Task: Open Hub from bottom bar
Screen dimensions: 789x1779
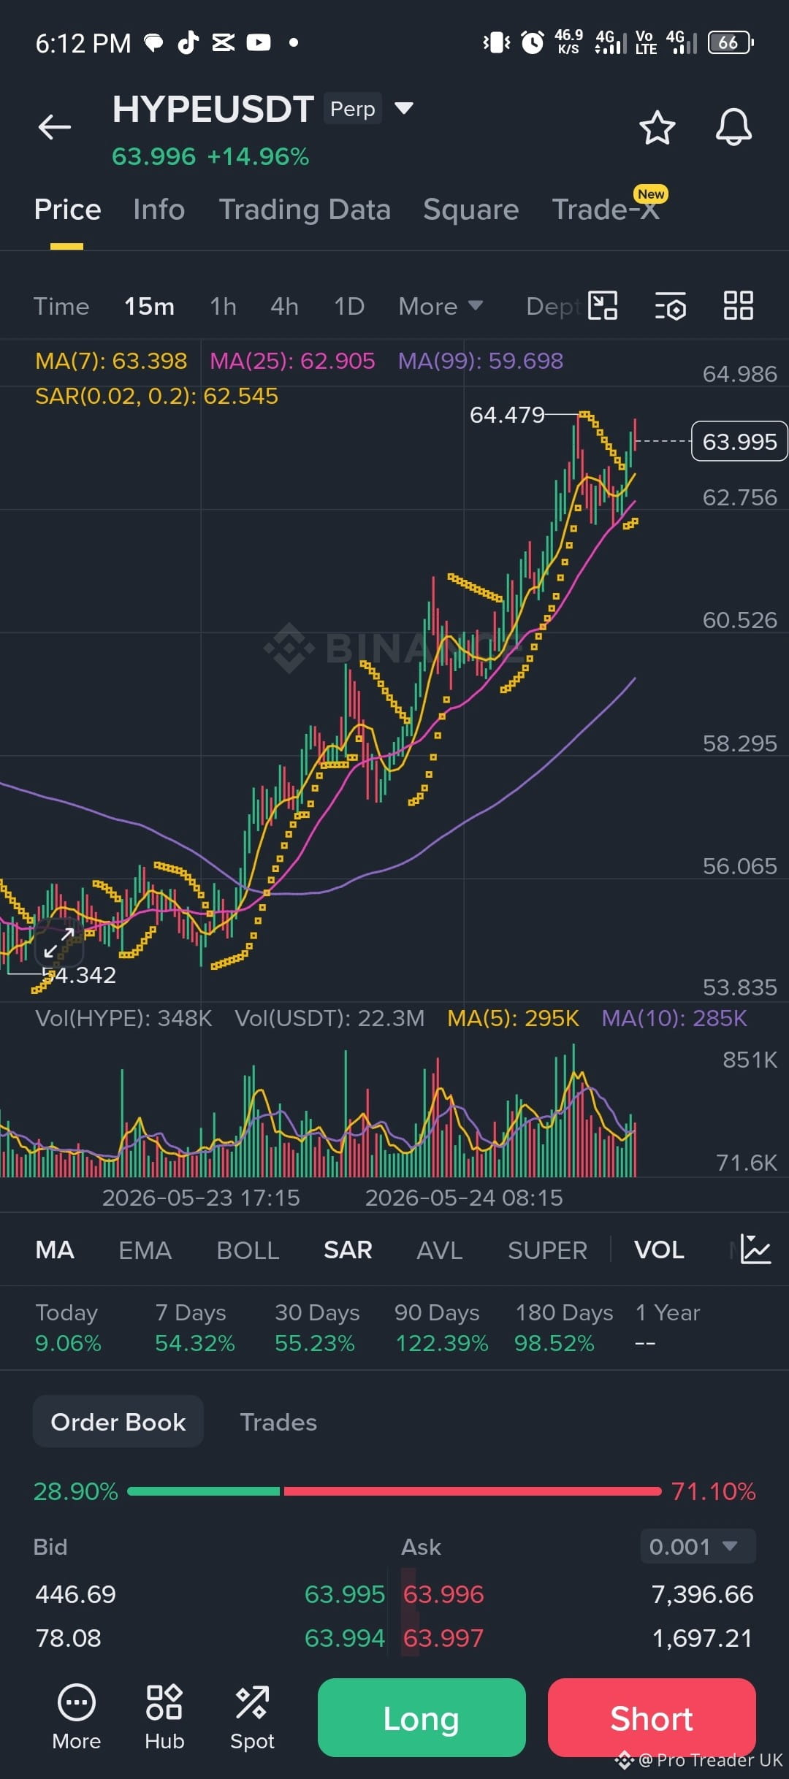Action: point(164,1717)
